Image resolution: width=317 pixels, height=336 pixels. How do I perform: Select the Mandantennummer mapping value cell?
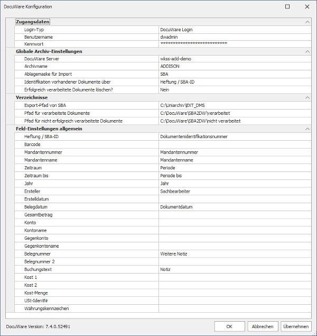click(235, 152)
